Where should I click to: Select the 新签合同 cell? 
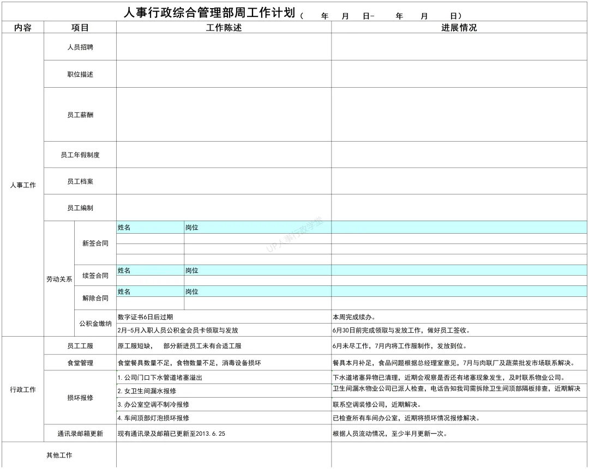click(x=95, y=243)
